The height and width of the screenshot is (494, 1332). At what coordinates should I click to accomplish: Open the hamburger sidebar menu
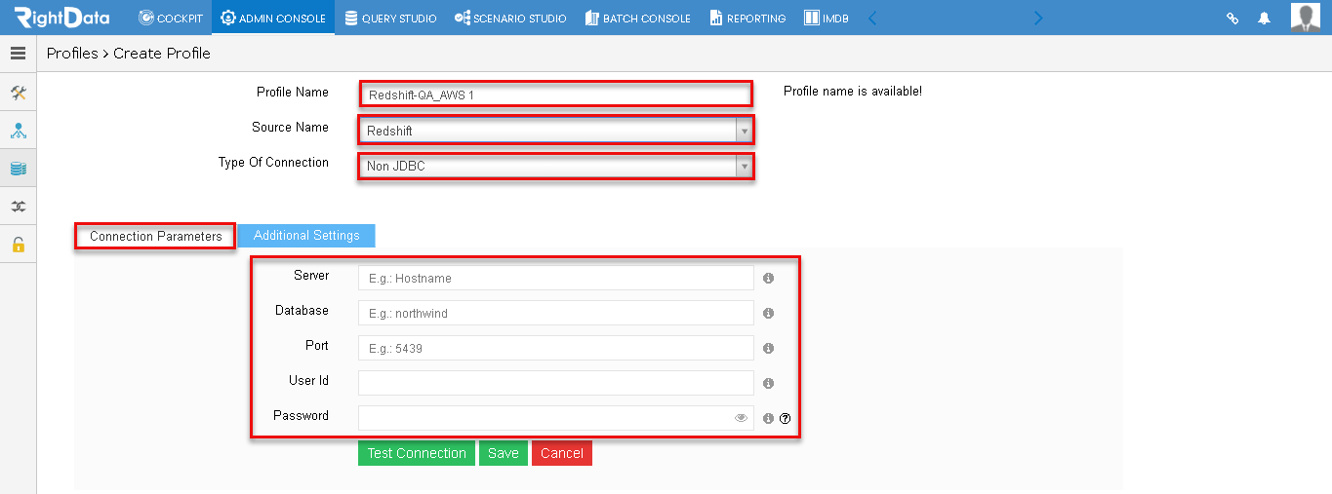click(18, 54)
